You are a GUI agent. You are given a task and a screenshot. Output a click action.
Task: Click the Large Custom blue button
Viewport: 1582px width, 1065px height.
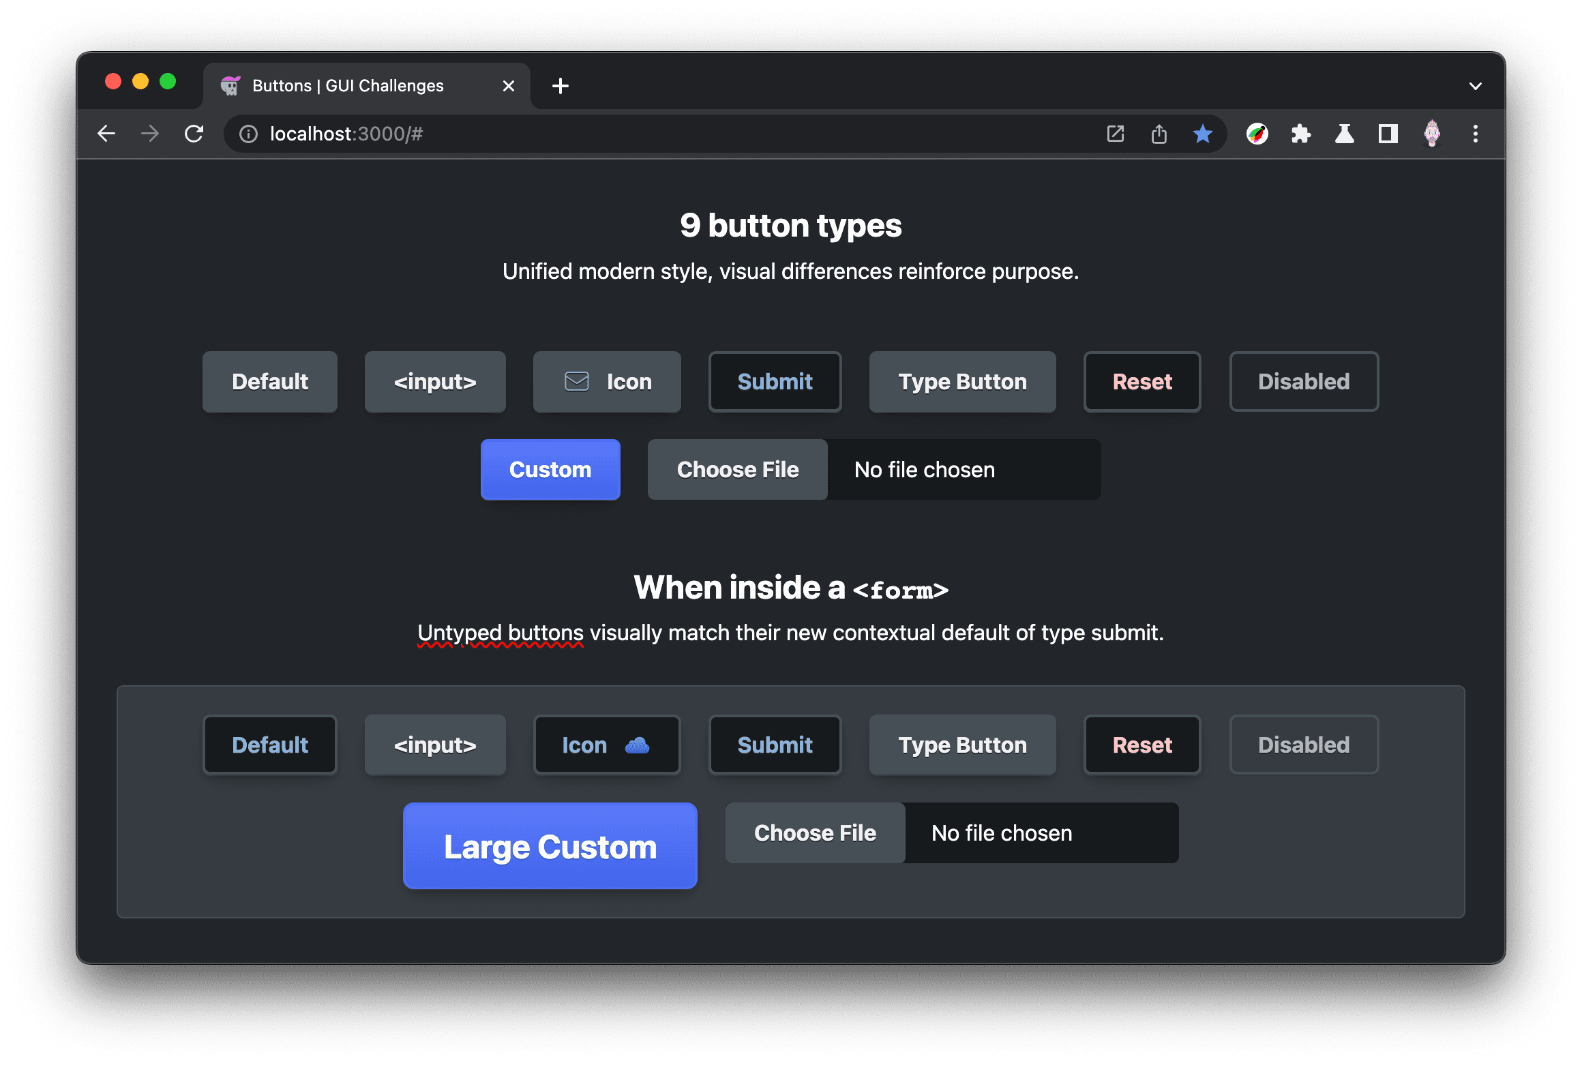click(550, 846)
